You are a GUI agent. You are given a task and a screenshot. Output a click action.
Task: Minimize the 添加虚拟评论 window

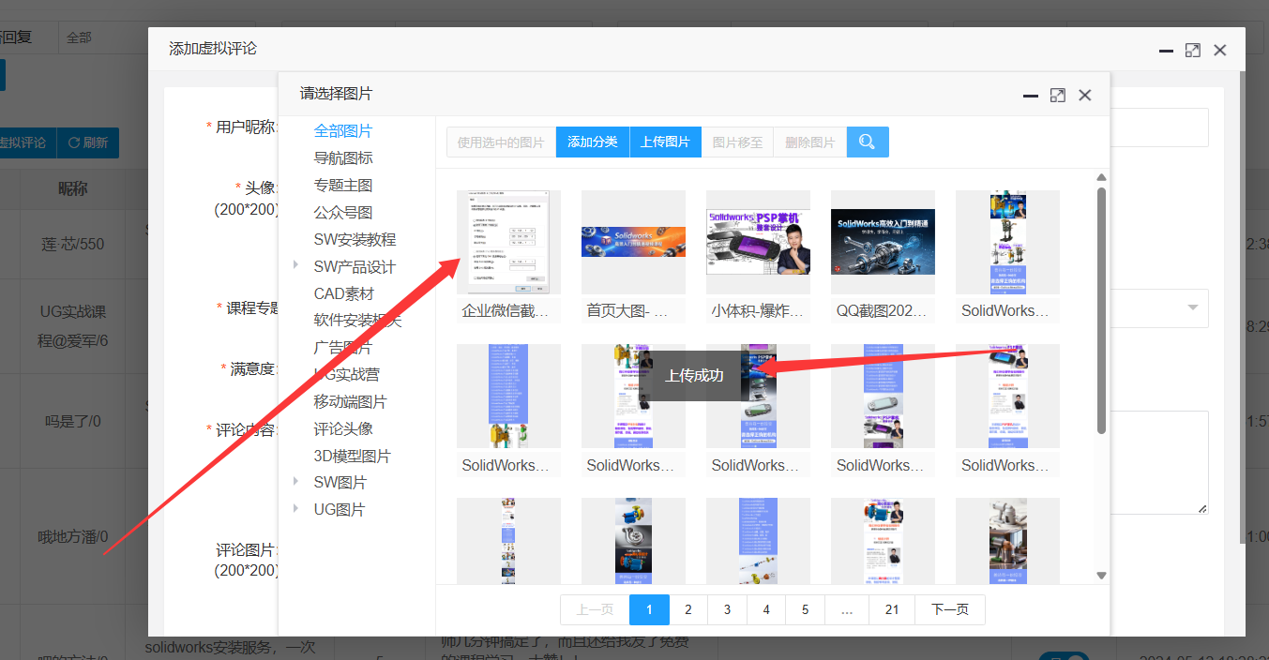point(1165,51)
